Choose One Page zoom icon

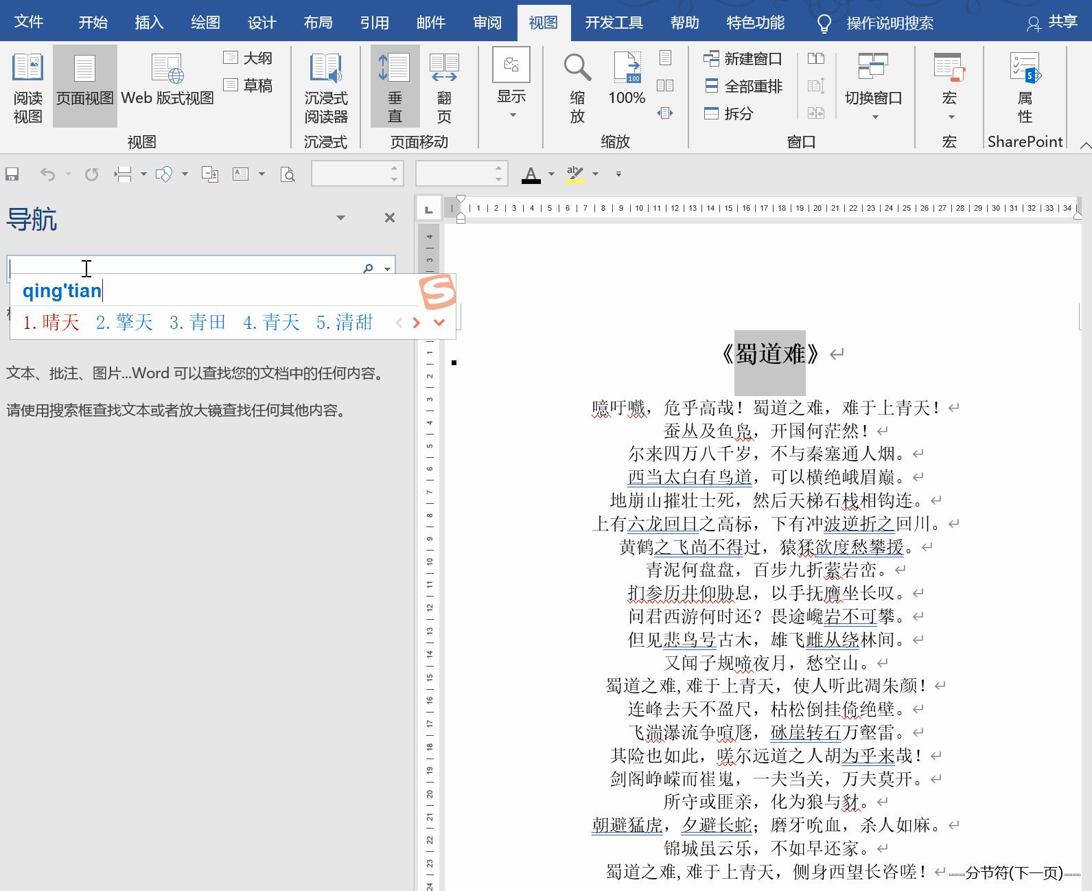665,58
